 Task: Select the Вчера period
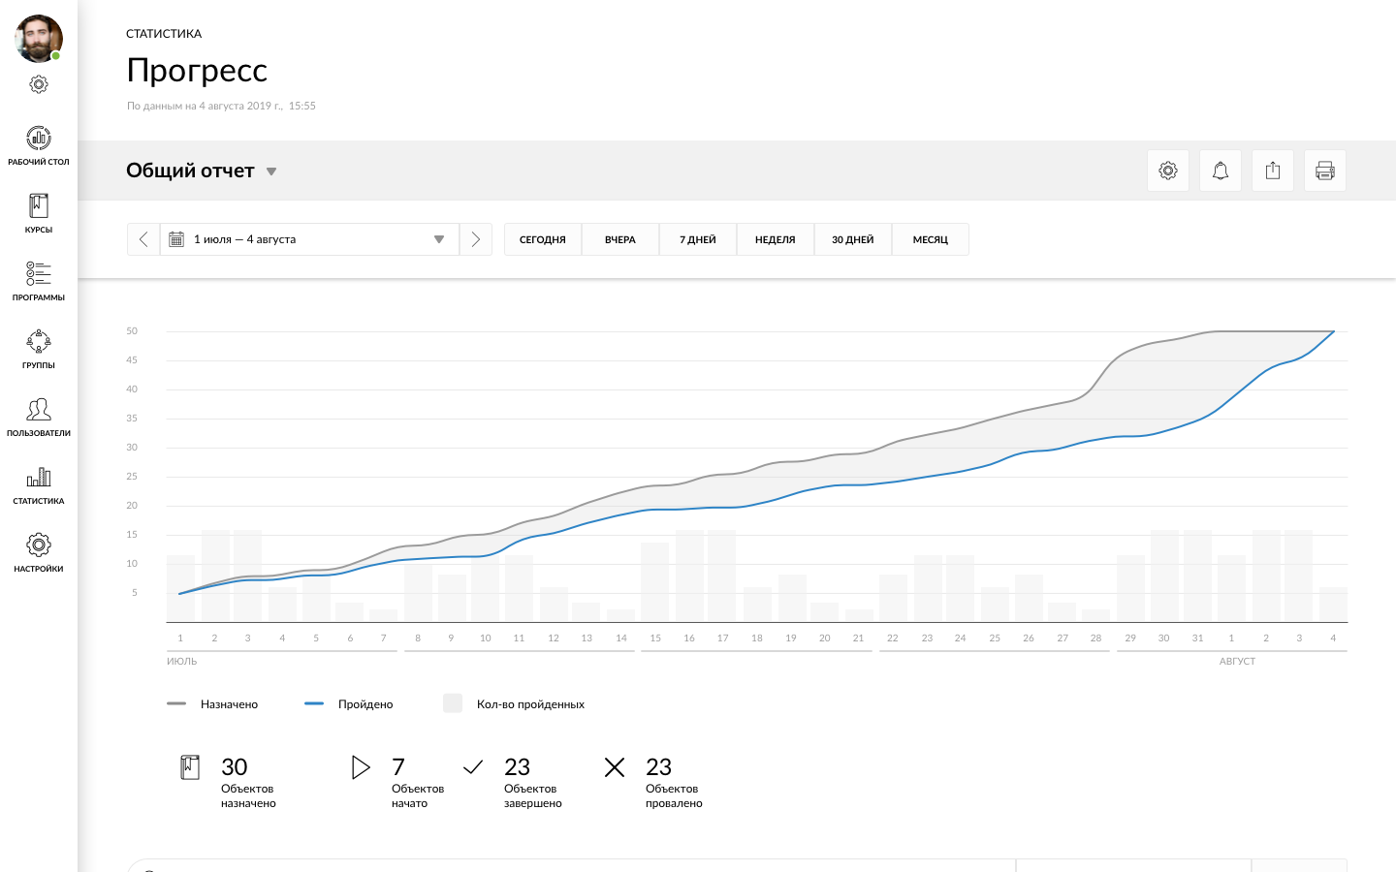coord(620,239)
